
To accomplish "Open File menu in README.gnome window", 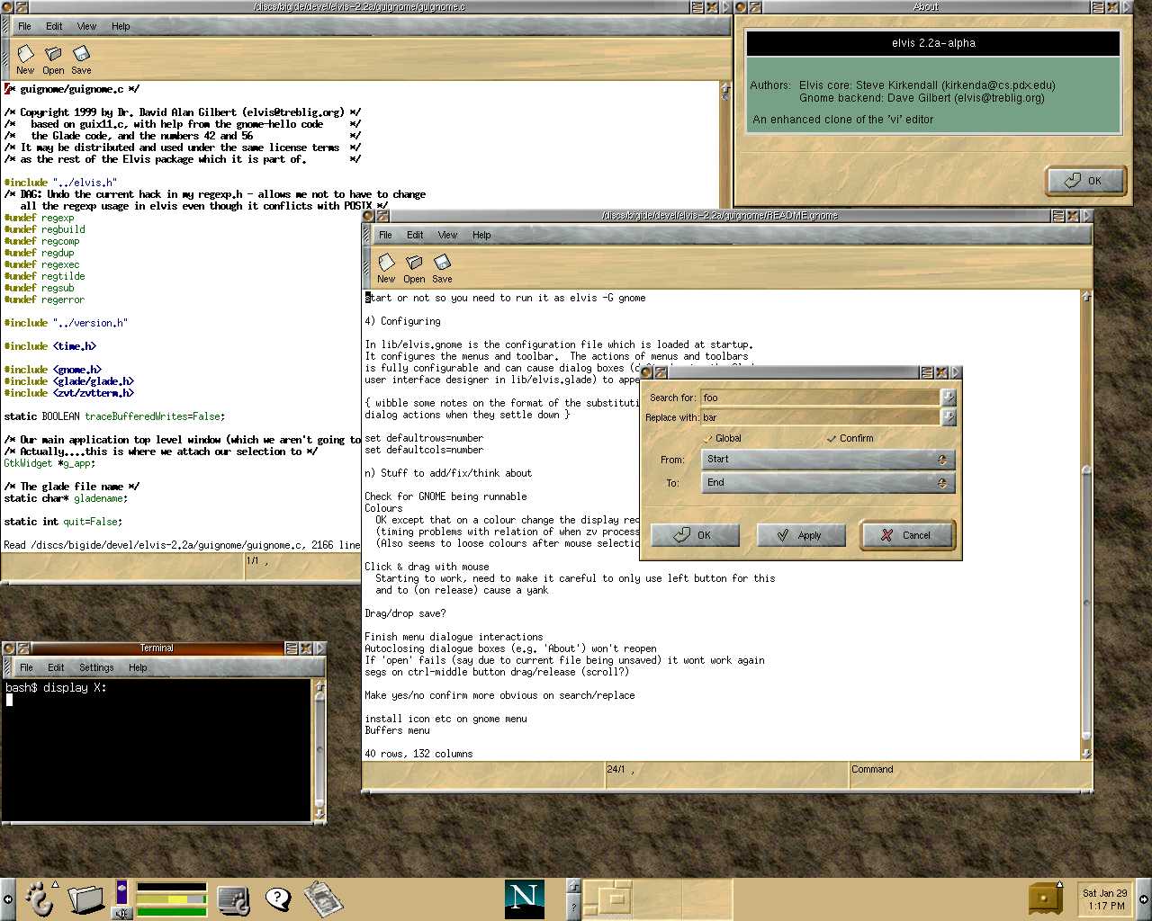I will tap(386, 235).
